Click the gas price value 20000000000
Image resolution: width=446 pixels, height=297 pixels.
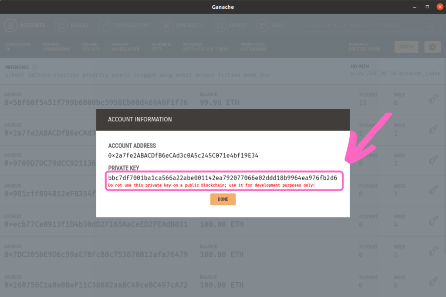[x=56, y=49]
